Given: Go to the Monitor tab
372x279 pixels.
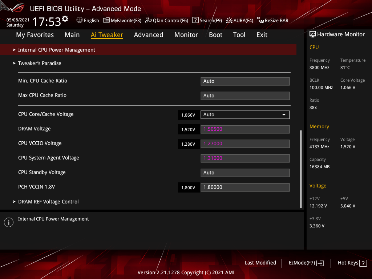Looking at the screenshot, I should pos(186,35).
